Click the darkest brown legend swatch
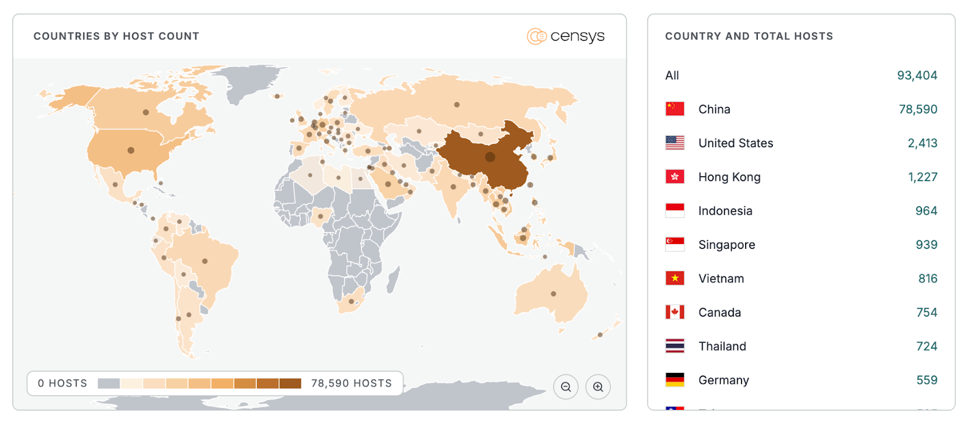 290,383
